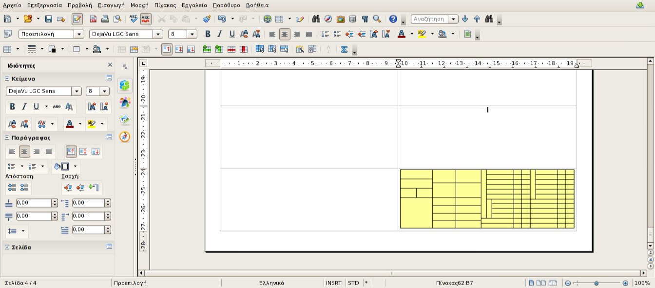Click the Save document icon

[48, 19]
